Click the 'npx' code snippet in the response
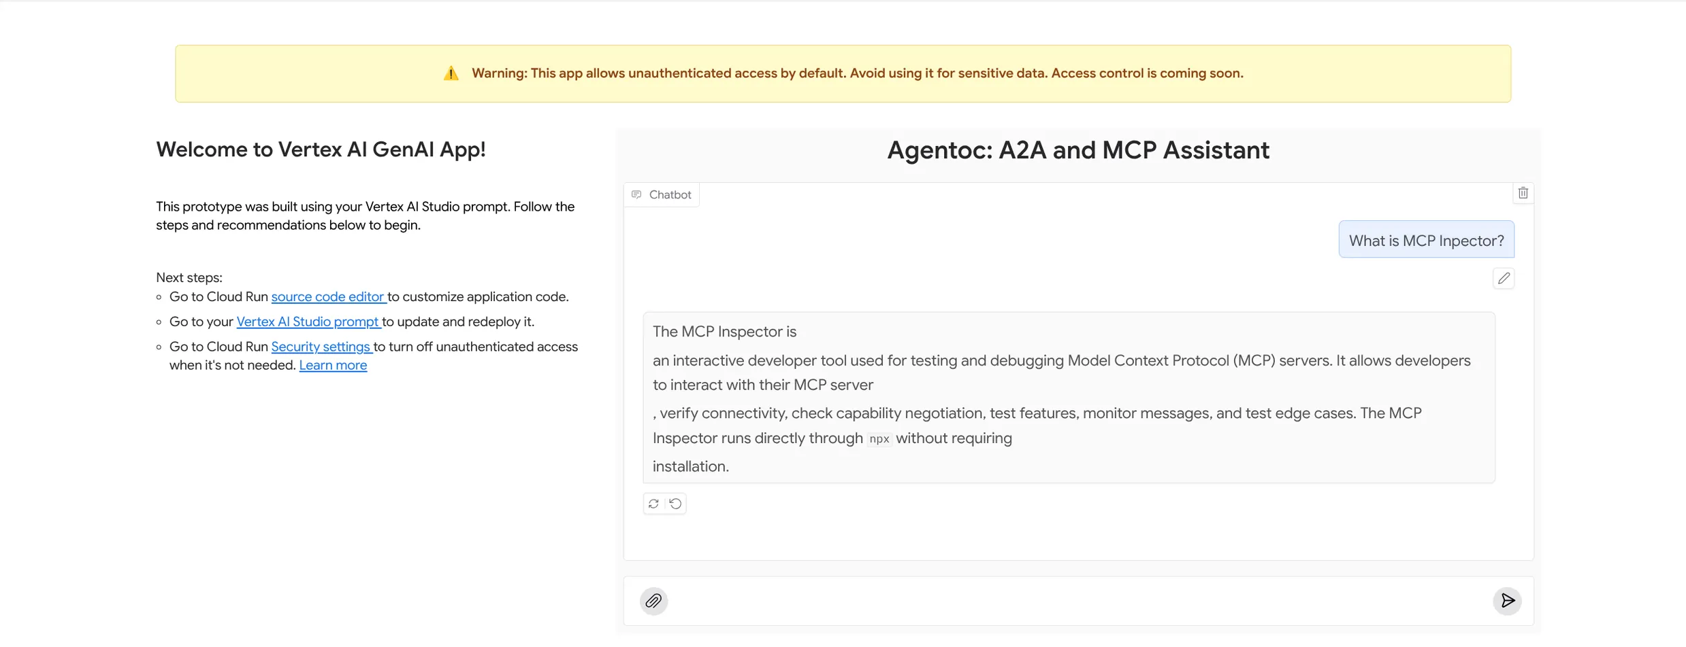1686x647 pixels. point(879,439)
